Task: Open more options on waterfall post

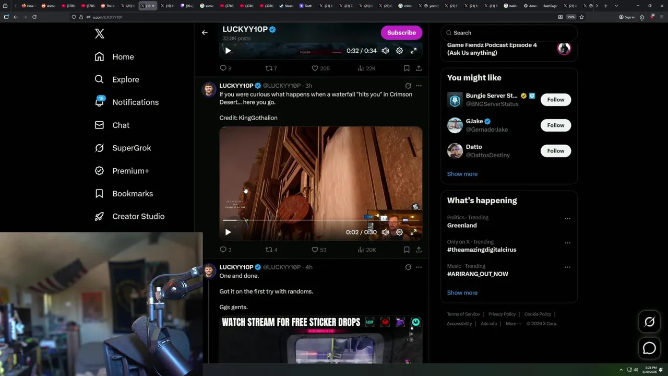Action: point(419,86)
